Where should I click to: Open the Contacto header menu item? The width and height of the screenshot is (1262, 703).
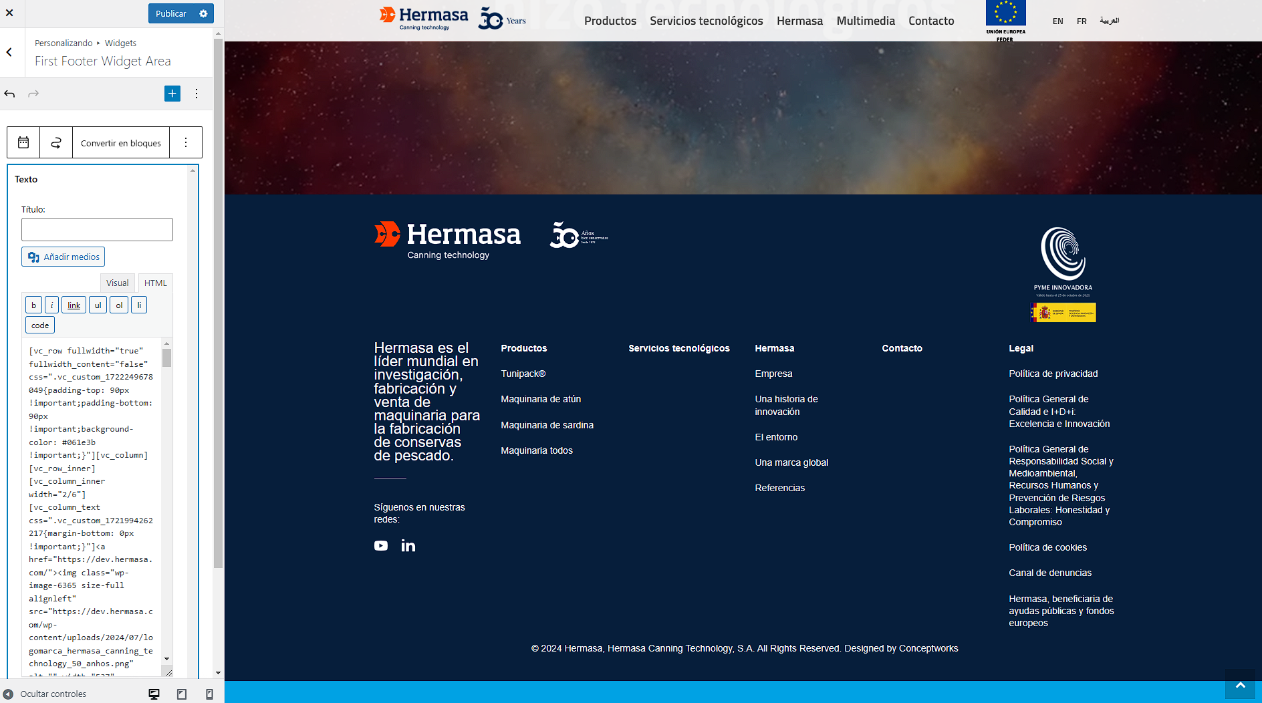[931, 21]
